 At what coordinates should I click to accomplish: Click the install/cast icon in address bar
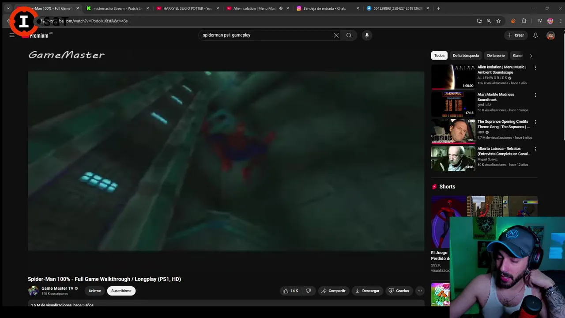479,21
